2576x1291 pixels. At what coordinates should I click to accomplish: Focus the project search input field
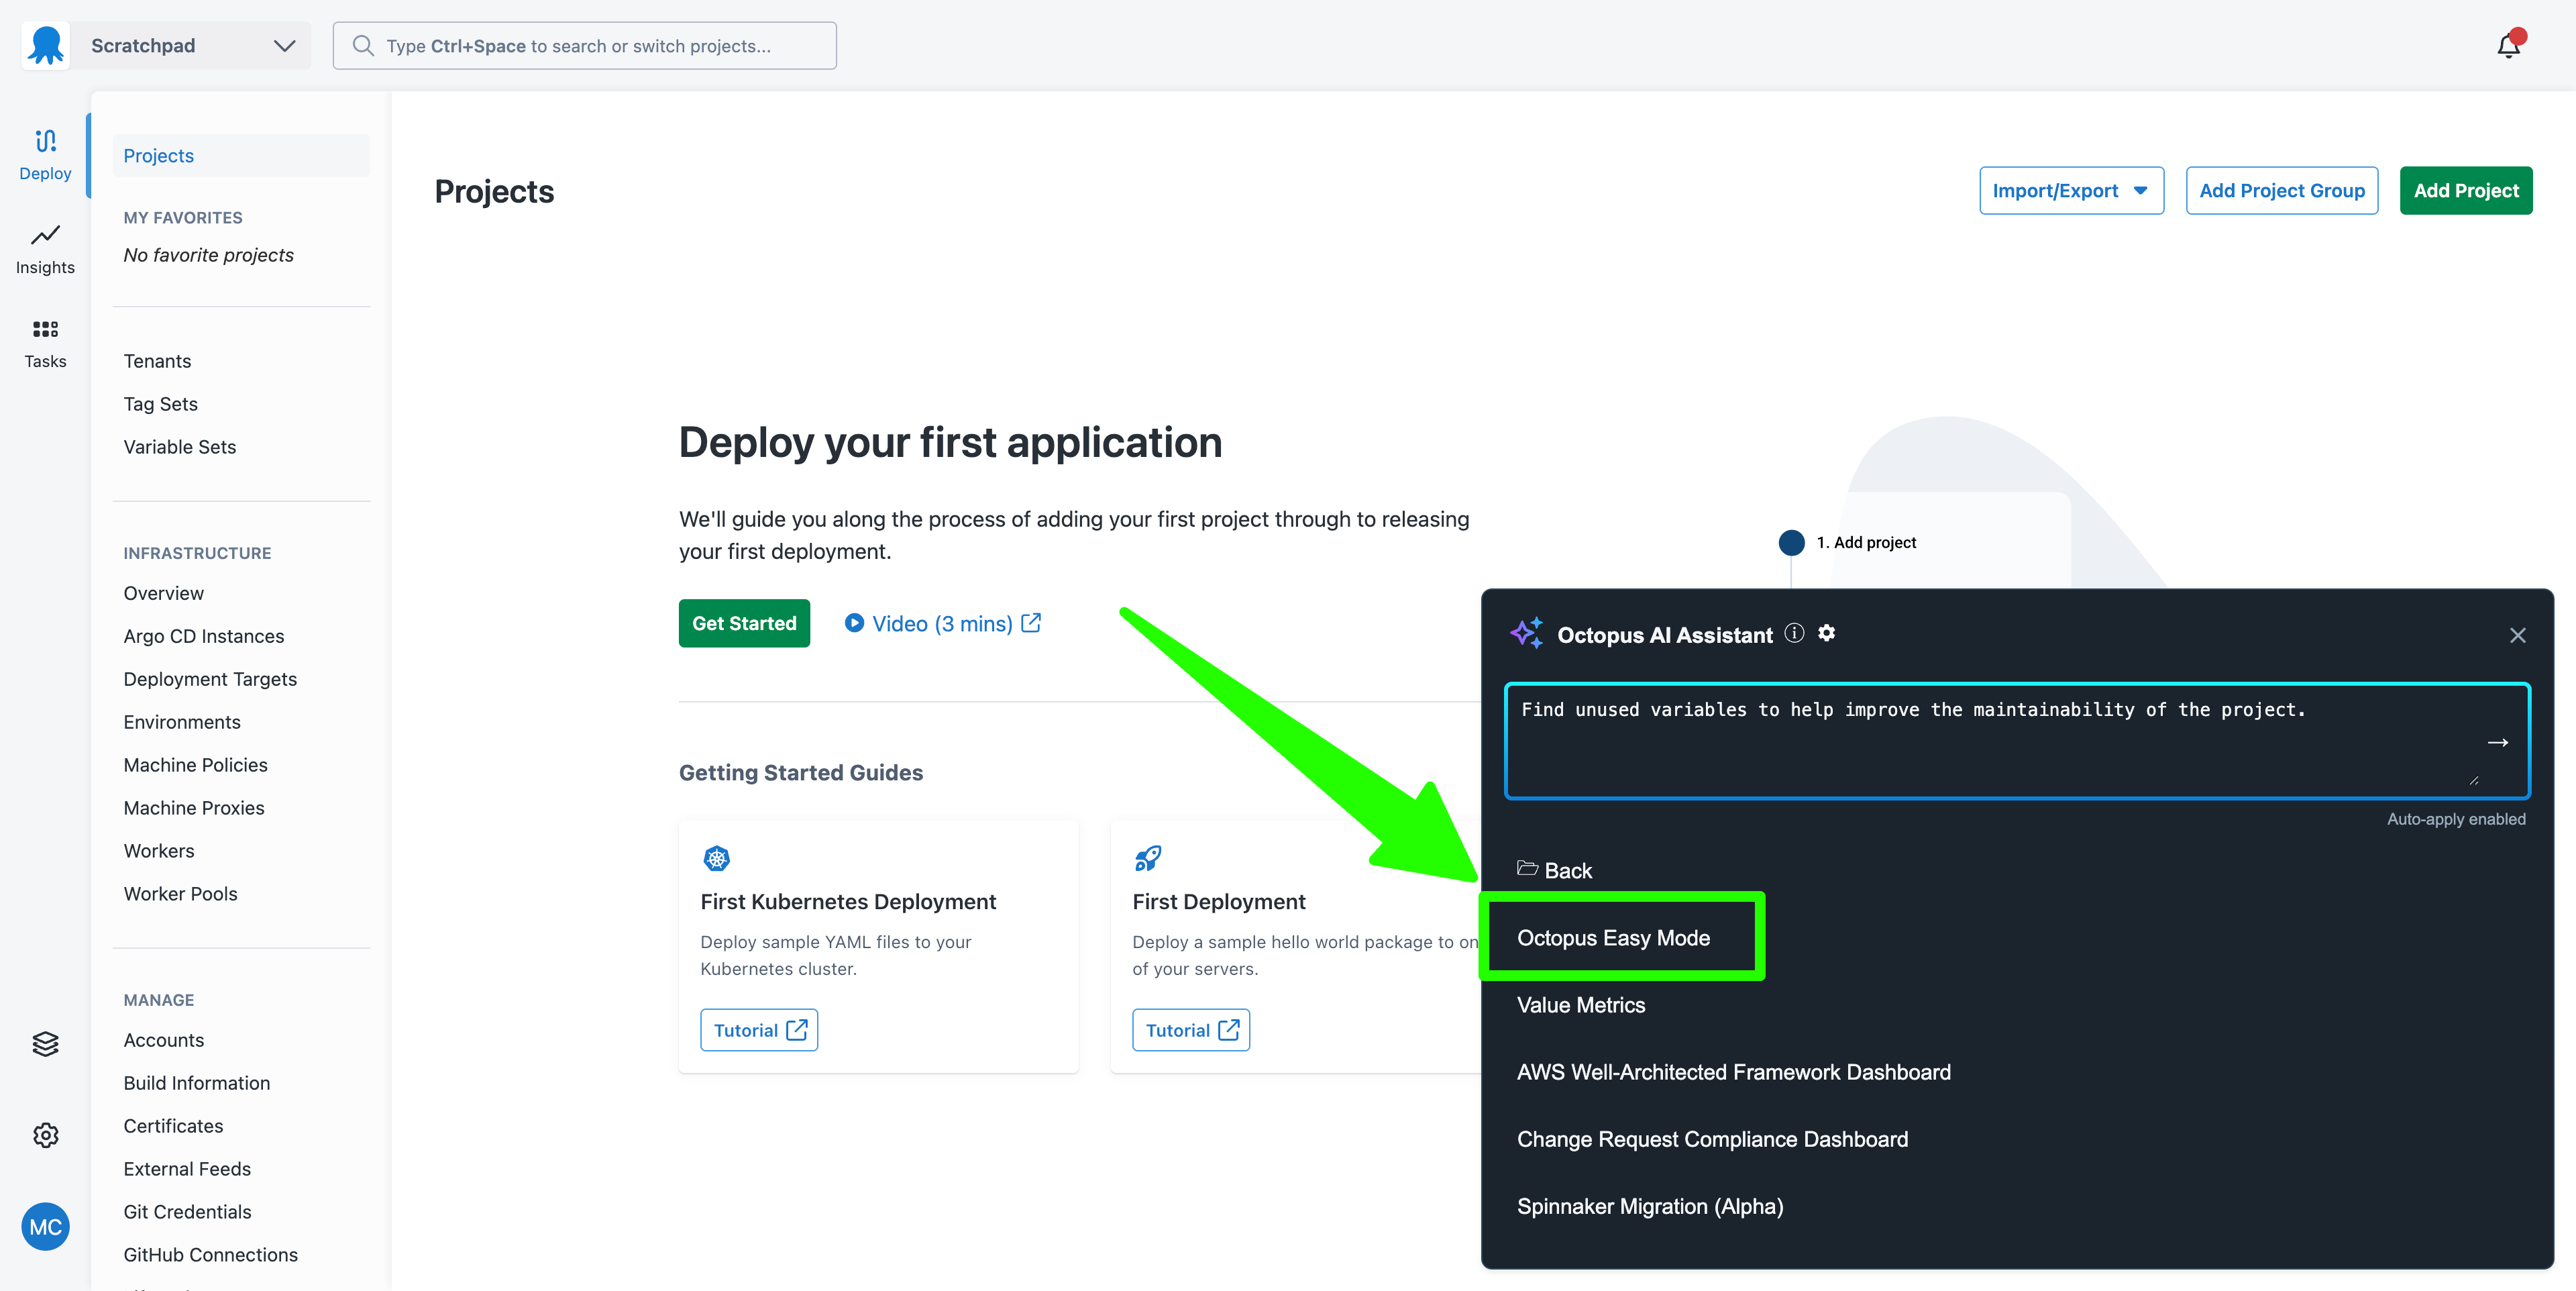(x=600, y=46)
